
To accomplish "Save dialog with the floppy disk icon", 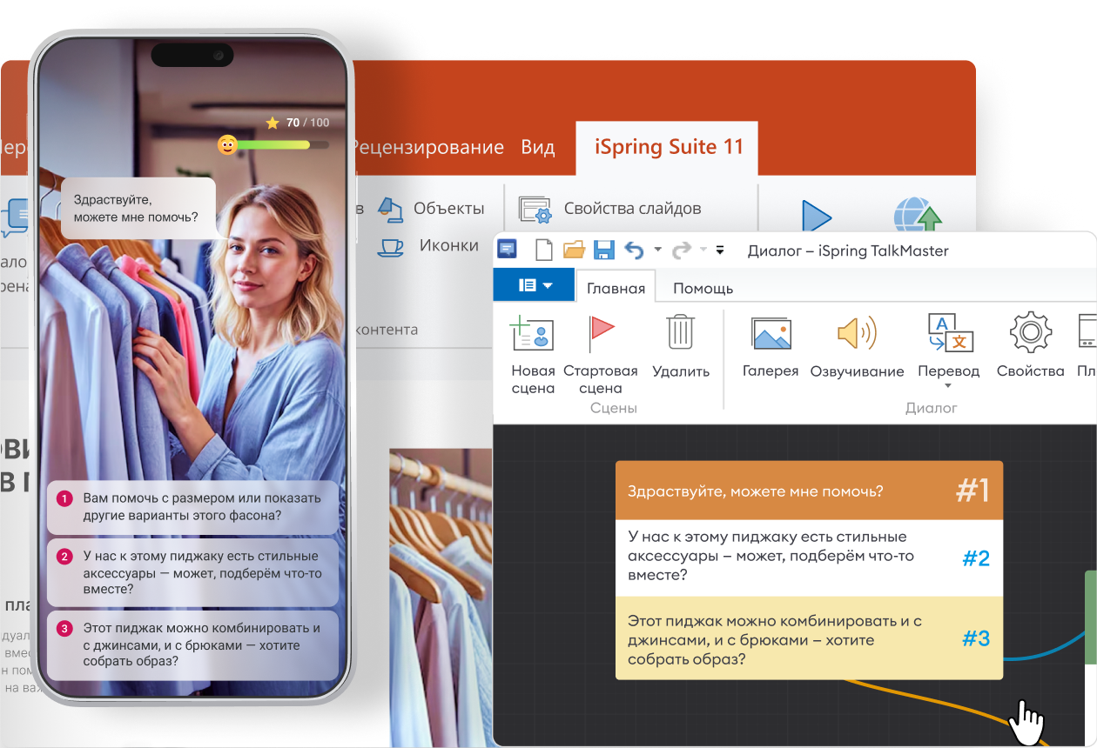I will 604,250.
